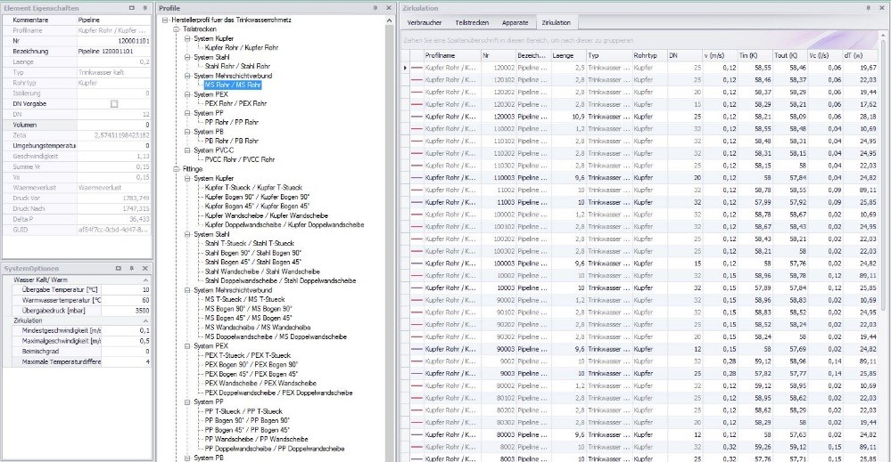
Task: Select MS Doppelwandscheibe fitting
Action: tap(276, 336)
